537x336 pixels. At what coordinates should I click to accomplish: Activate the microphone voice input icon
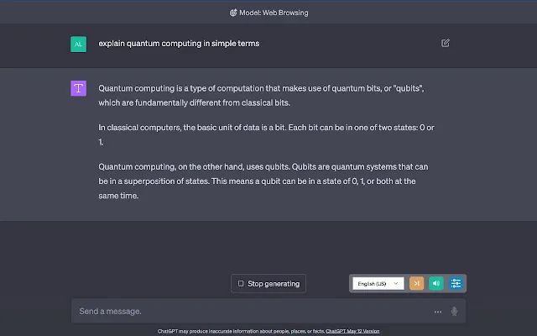(454, 312)
